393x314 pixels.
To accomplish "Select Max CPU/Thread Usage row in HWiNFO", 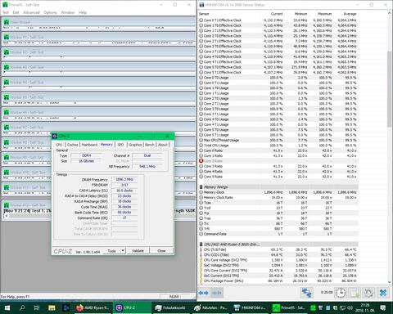I will click(x=278, y=140).
